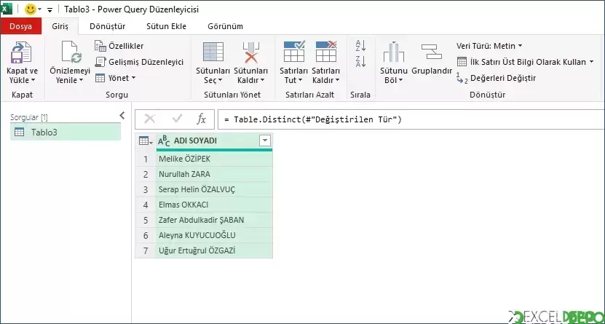
Task: Select the Melike ÖZİPEK cell
Action: click(x=214, y=159)
